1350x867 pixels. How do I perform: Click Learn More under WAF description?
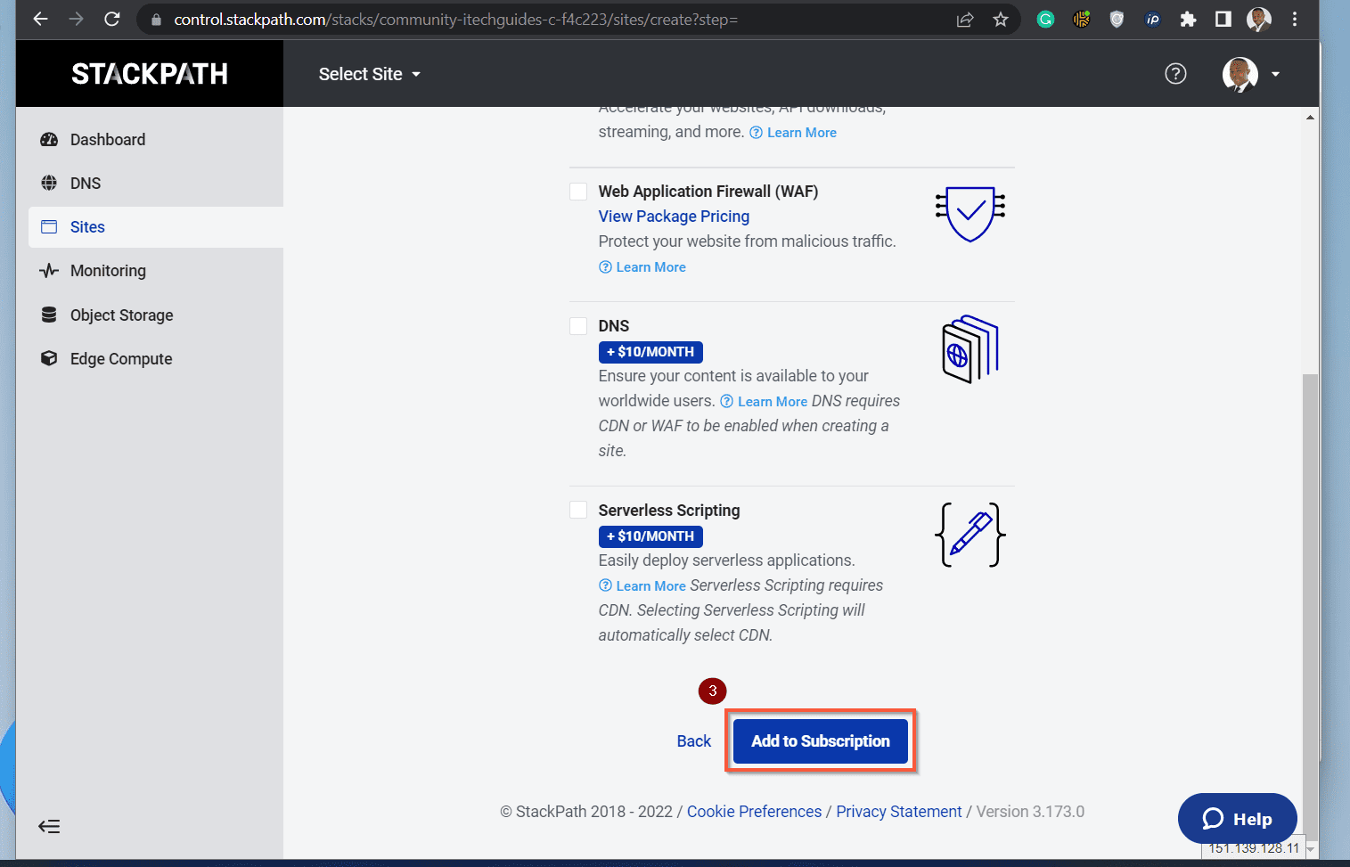click(642, 267)
